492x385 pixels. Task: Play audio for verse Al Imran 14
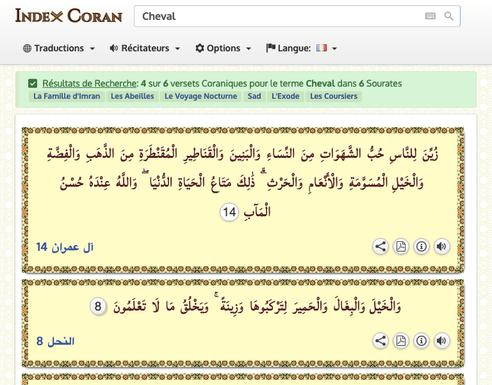pos(441,246)
